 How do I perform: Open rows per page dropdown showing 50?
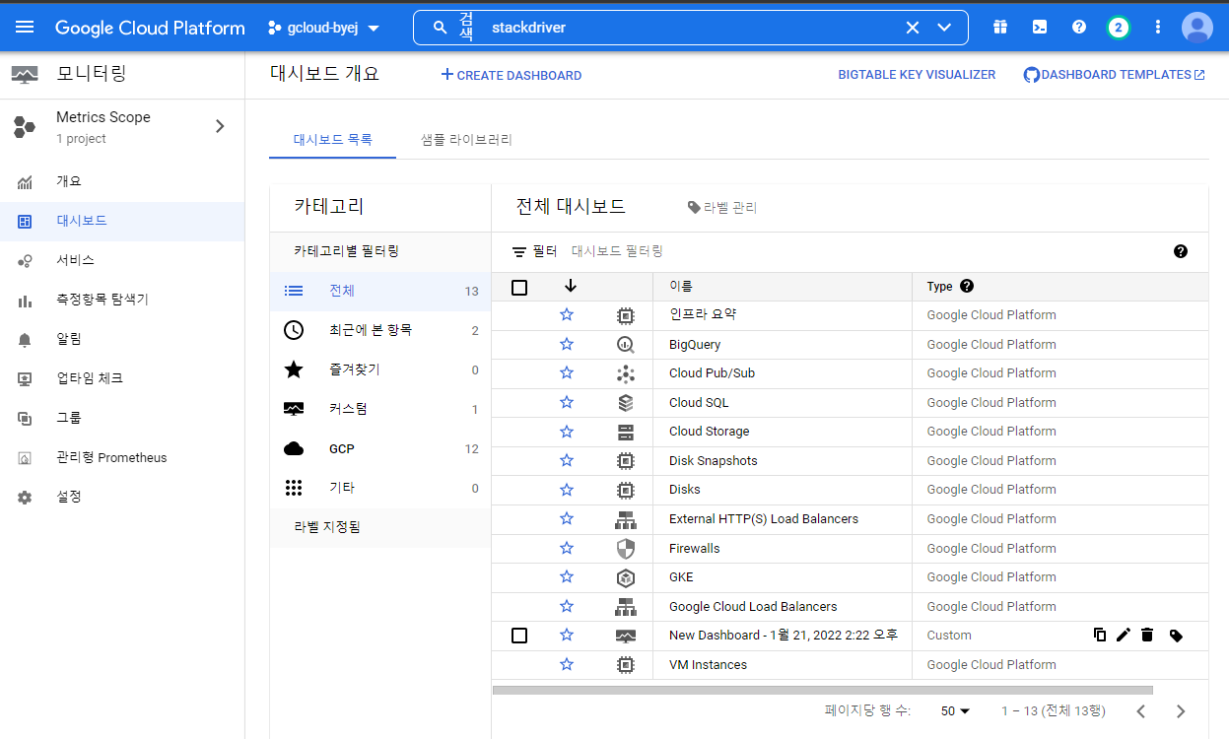(x=955, y=711)
